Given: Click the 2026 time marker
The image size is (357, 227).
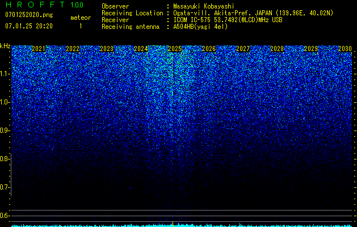Looking at the screenshot, I should (209, 49).
